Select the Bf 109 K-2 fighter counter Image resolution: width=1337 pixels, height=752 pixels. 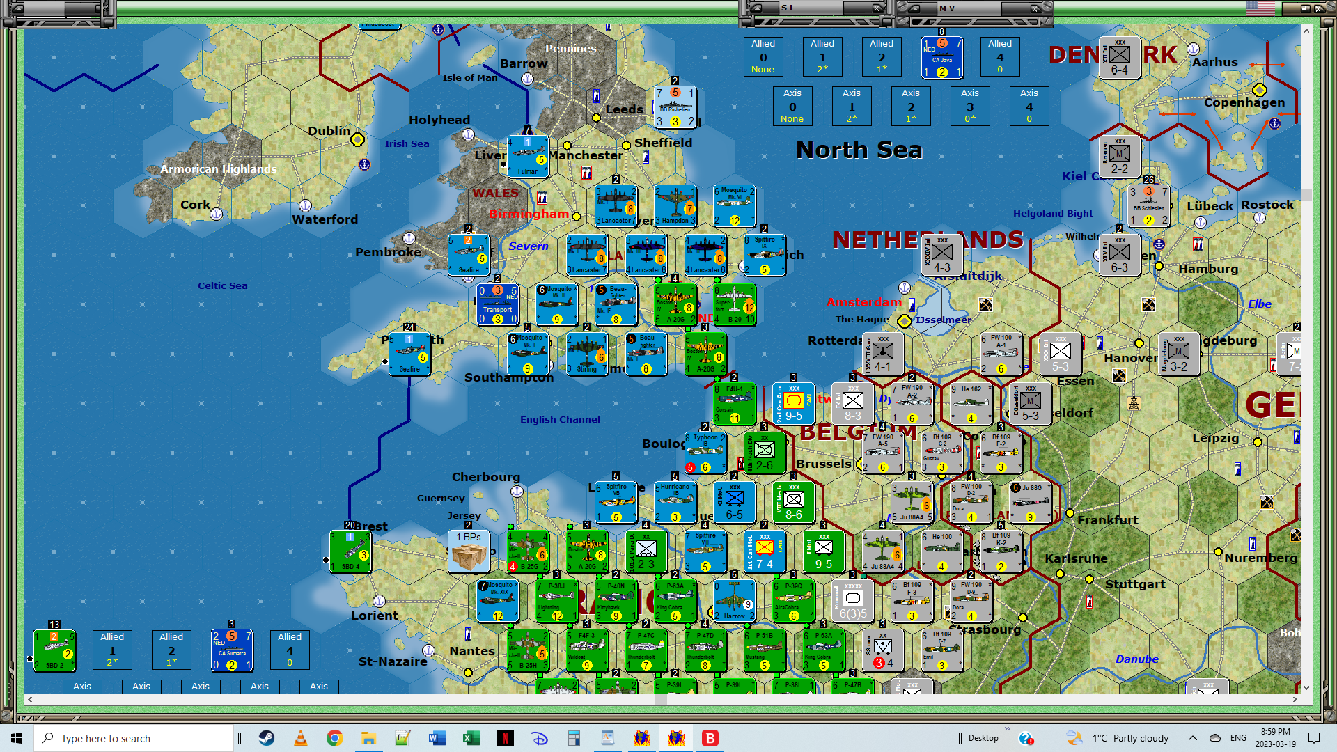(1001, 551)
